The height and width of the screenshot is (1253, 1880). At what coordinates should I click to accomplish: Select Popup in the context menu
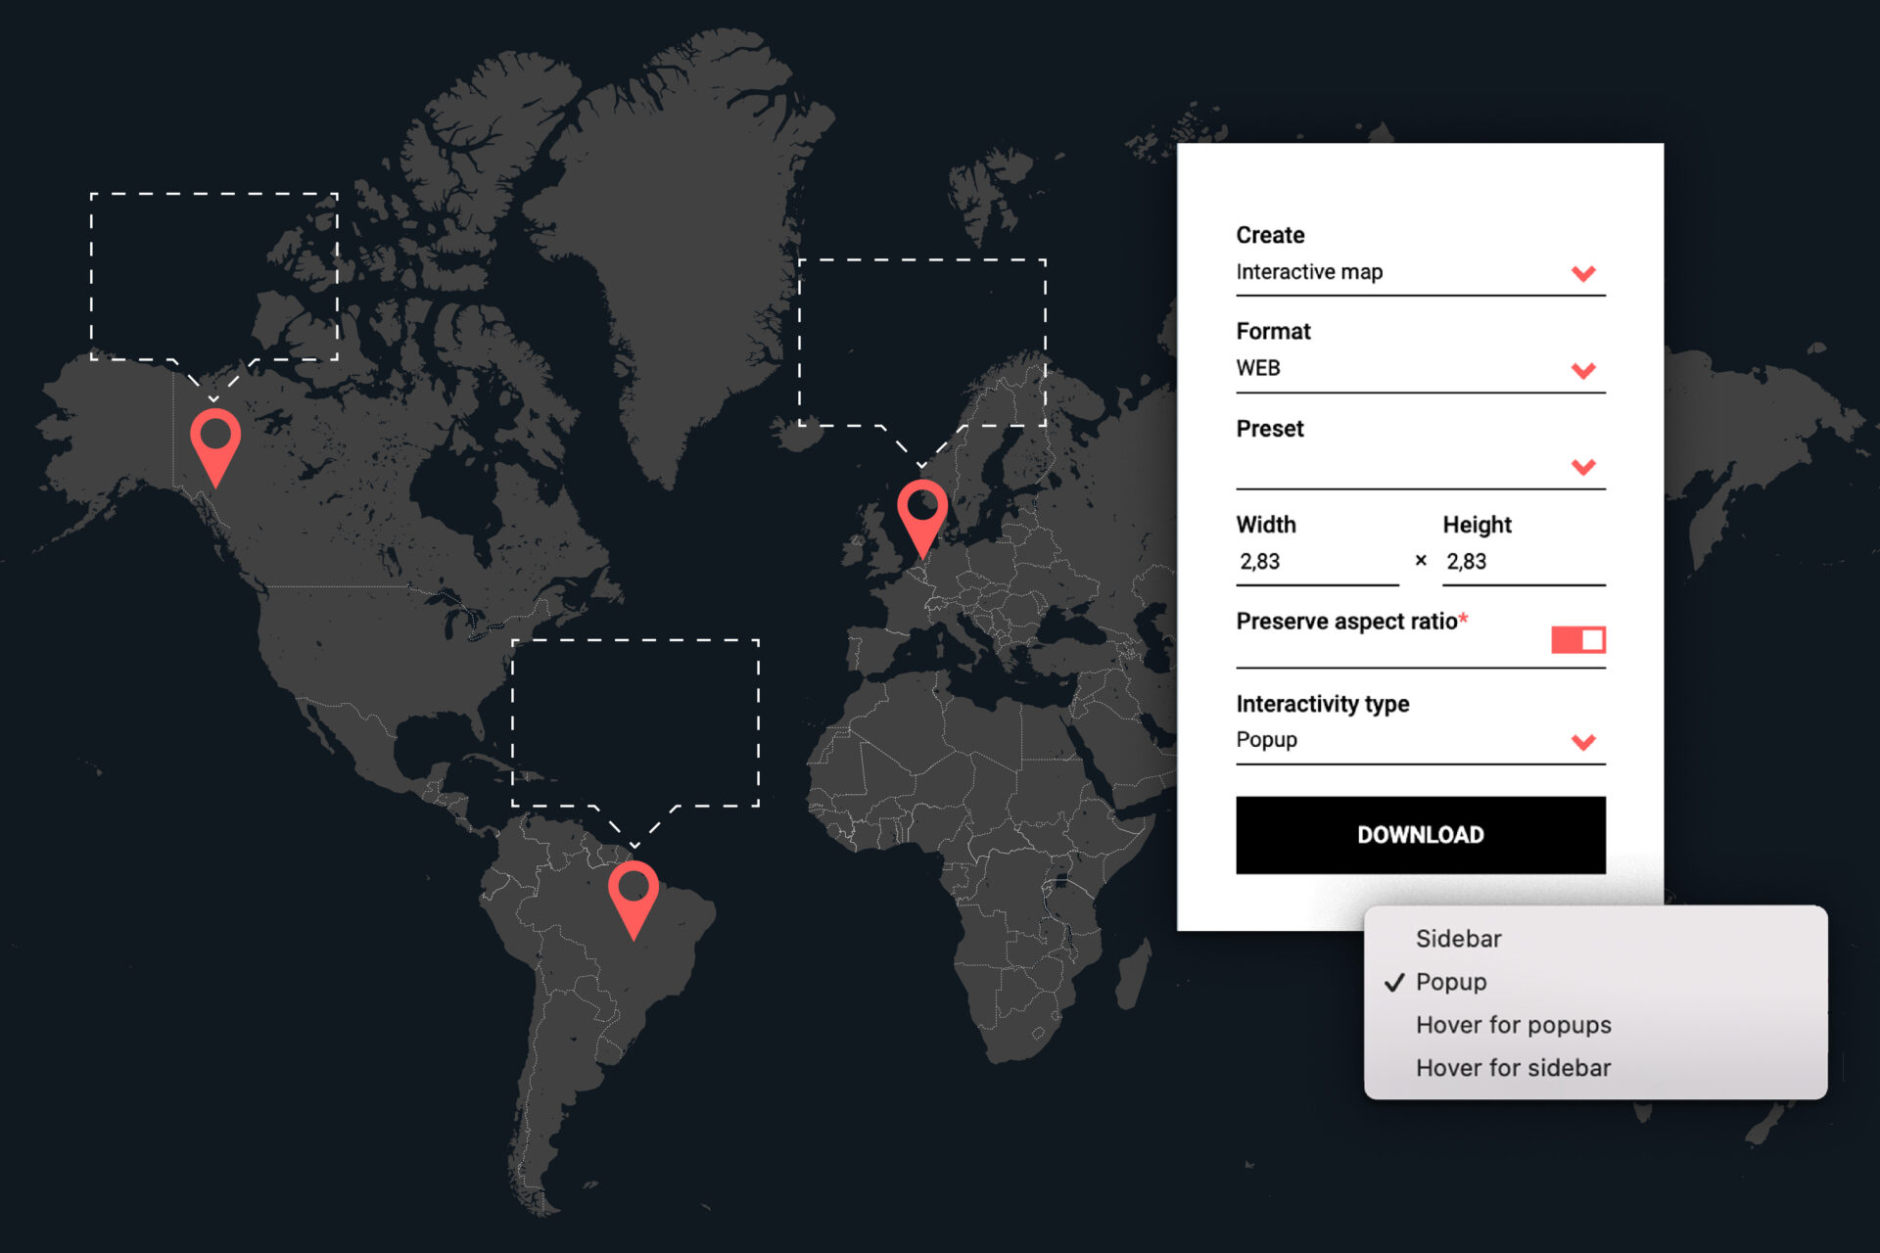coord(1451,982)
